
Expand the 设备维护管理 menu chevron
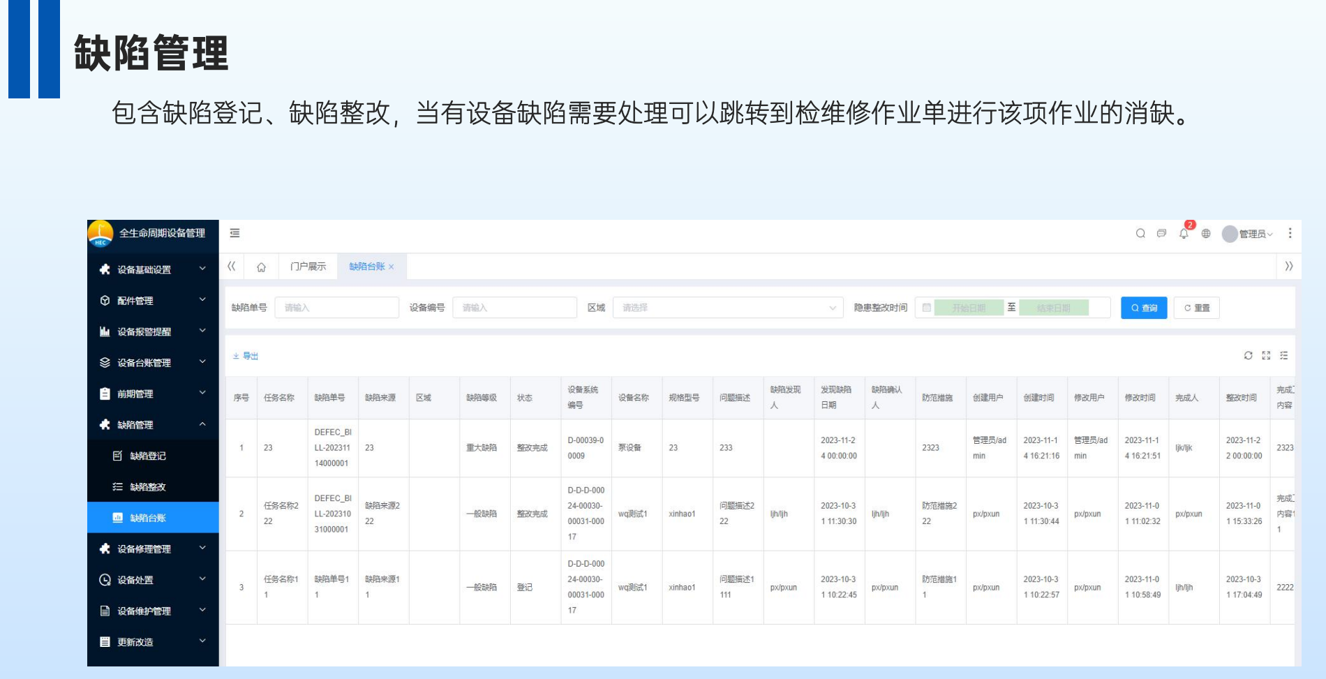pos(202,610)
